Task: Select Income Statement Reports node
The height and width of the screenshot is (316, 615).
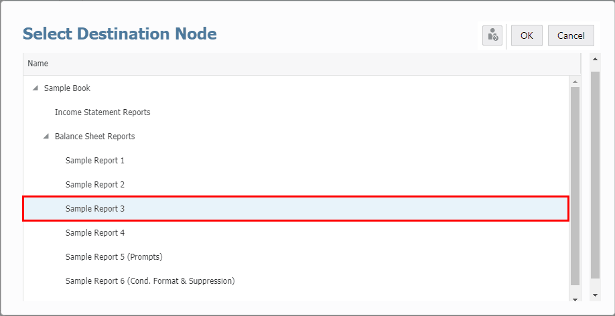Action: [102, 112]
